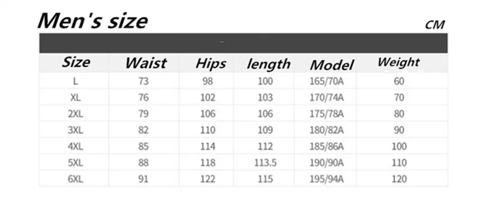This screenshot has height=208, width=495.
Task: Click the Waist column header
Action: [146, 63]
